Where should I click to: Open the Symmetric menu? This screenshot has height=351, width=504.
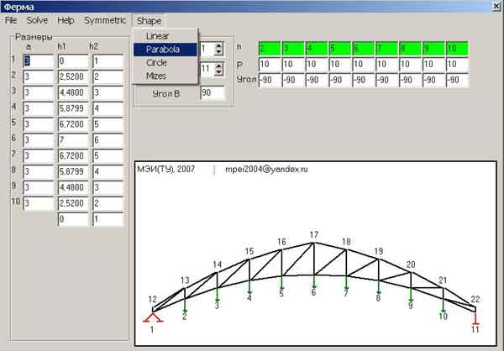(105, 20)
